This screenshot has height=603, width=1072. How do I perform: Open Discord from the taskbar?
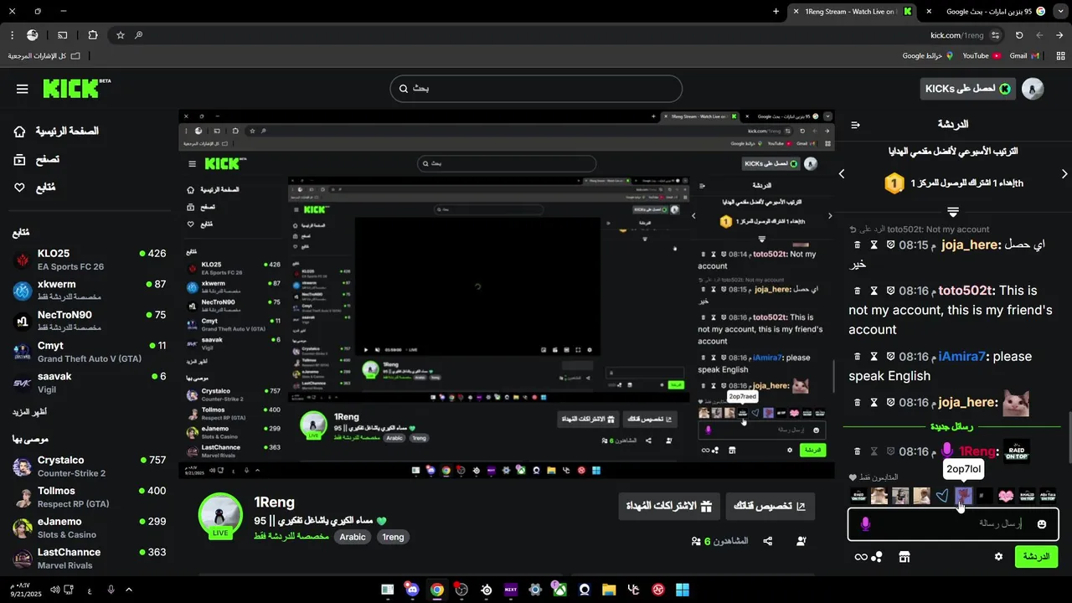tap(411, 590)
